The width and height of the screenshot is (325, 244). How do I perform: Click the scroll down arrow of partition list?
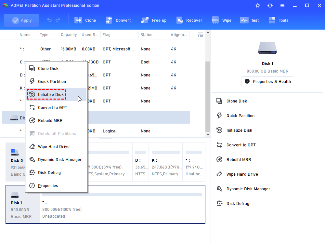(208, 135)
